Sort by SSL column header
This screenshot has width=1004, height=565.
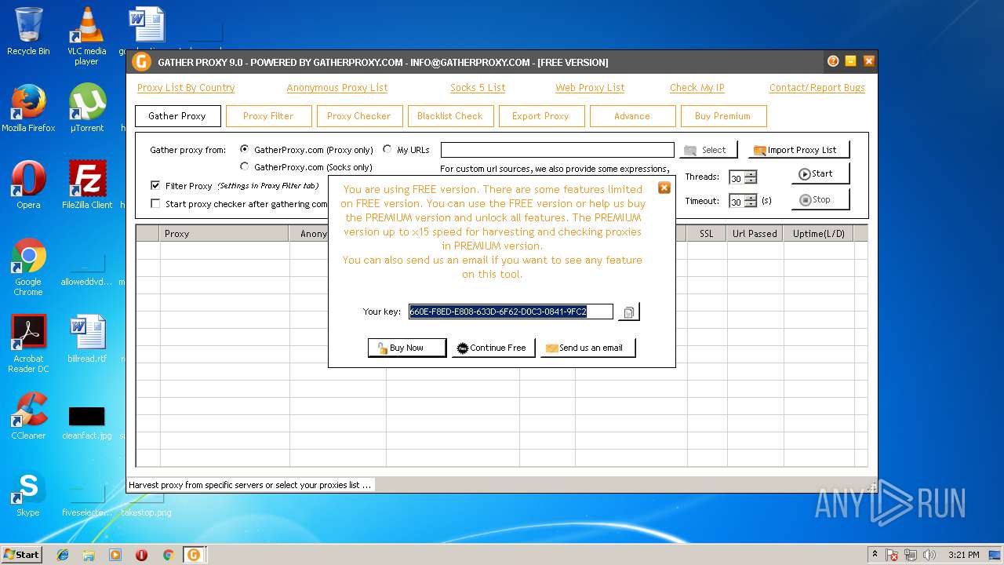[x=707, y=234]
